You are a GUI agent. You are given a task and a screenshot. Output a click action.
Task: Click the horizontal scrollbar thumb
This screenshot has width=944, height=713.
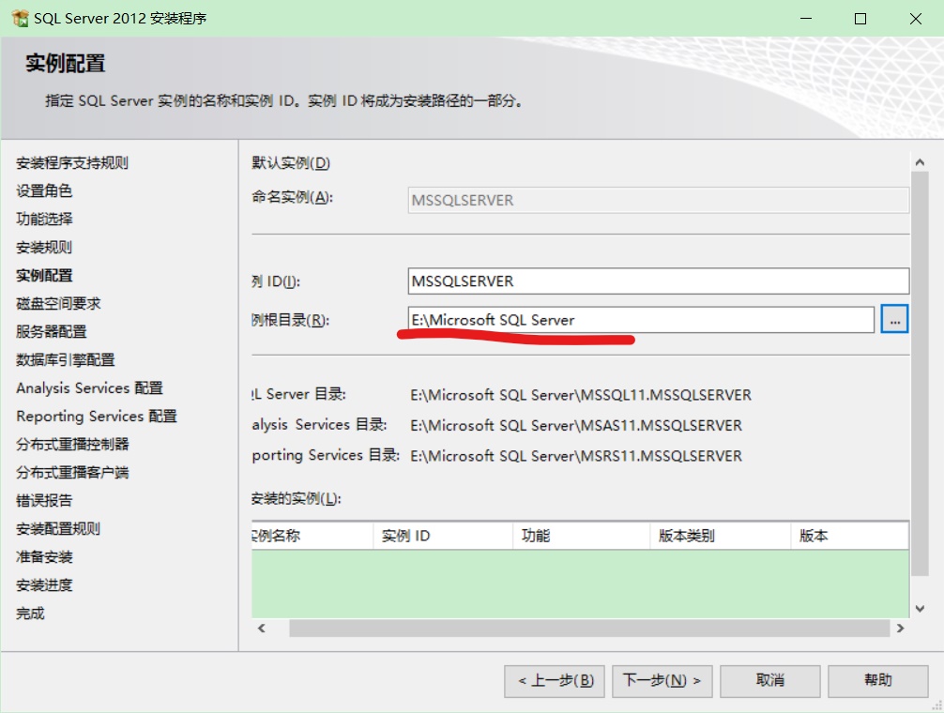(589, 629)
